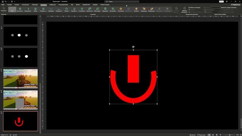Viewport: 242px width, 136px height.
Task: Open the Shape Format (Формат фигуры) tab
Action: (x=105, y=5)
